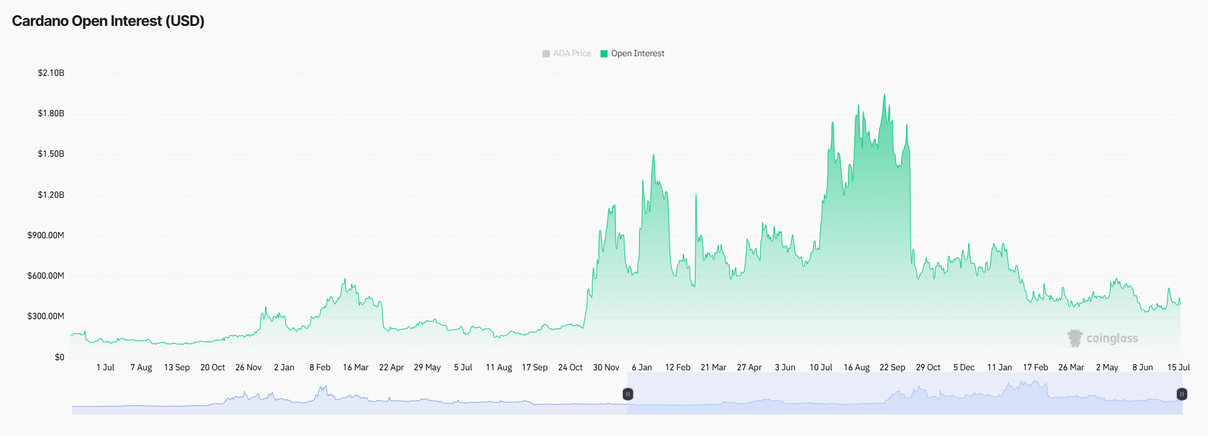
Task: Click the 11 Aug x-axis label
Action: click(499, 368)
